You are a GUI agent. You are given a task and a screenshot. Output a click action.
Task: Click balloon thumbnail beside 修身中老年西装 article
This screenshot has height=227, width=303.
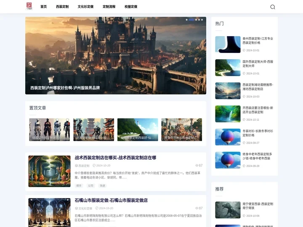click(x=228, y=160)
